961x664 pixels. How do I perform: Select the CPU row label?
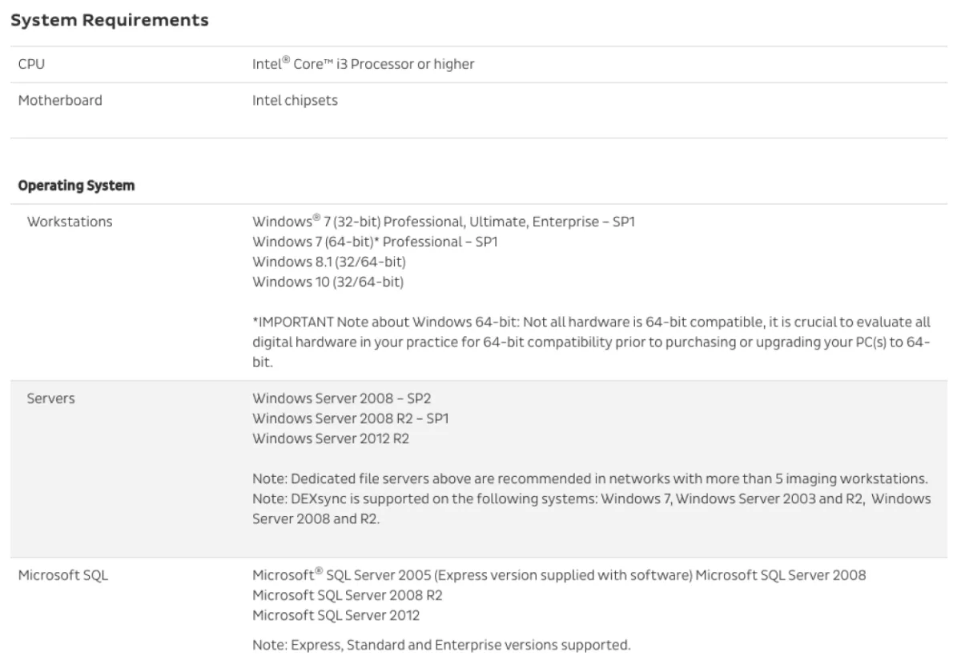[x=31, y=64]
